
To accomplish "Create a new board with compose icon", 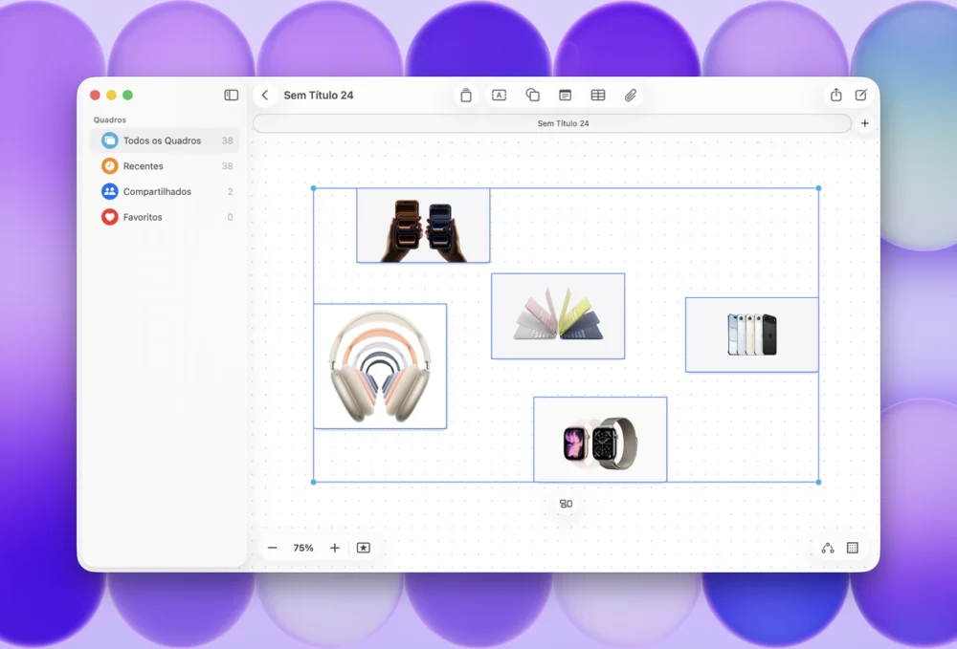I will click(x=861, y=95).
